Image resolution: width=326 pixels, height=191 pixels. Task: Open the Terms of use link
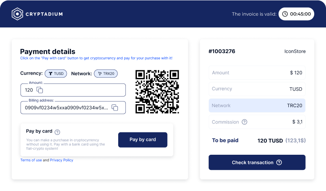point(31,160)
